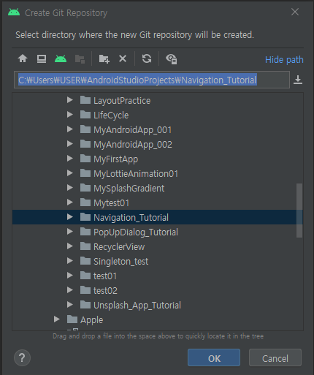Image resolution: width=314 pixels, height=375 pixels.
Task: Expand PopUpDialog_Tutorial folder arrow
Action: click(70, 232)
